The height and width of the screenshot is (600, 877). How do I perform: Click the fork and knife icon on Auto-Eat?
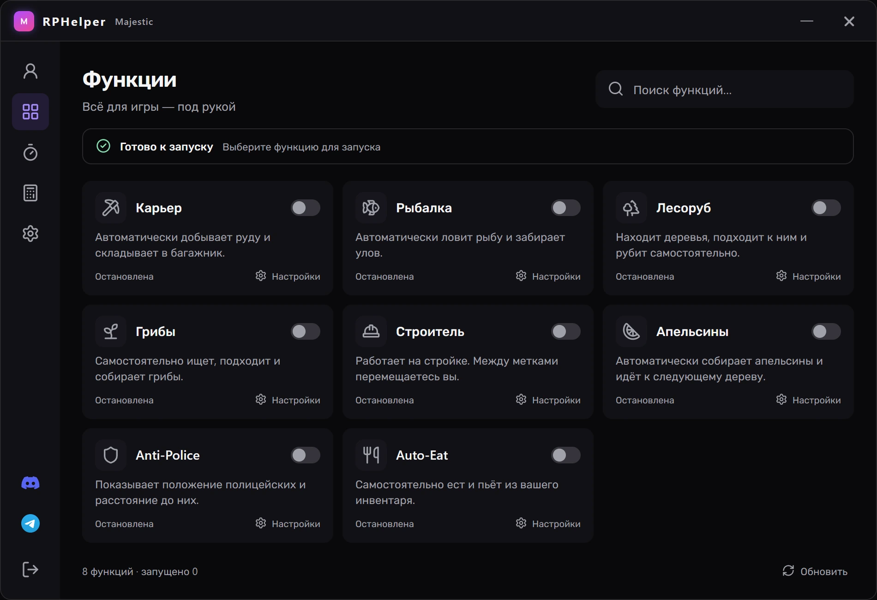coord(371,455)
